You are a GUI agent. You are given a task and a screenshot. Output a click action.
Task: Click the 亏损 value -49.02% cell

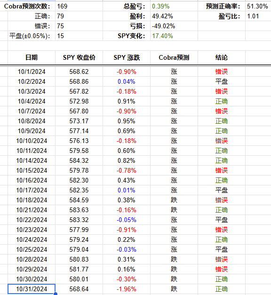[x=174, y=26]
